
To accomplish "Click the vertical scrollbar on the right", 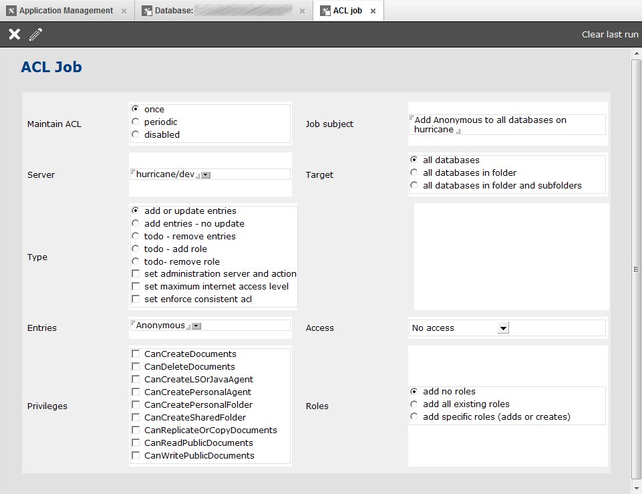I will (636, 269).
